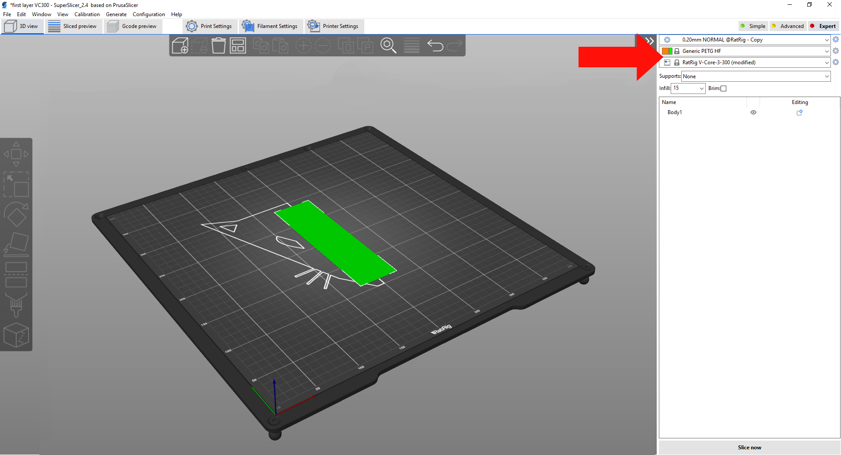Select the Cut tool
841x455 pixels.
point(16,274)
